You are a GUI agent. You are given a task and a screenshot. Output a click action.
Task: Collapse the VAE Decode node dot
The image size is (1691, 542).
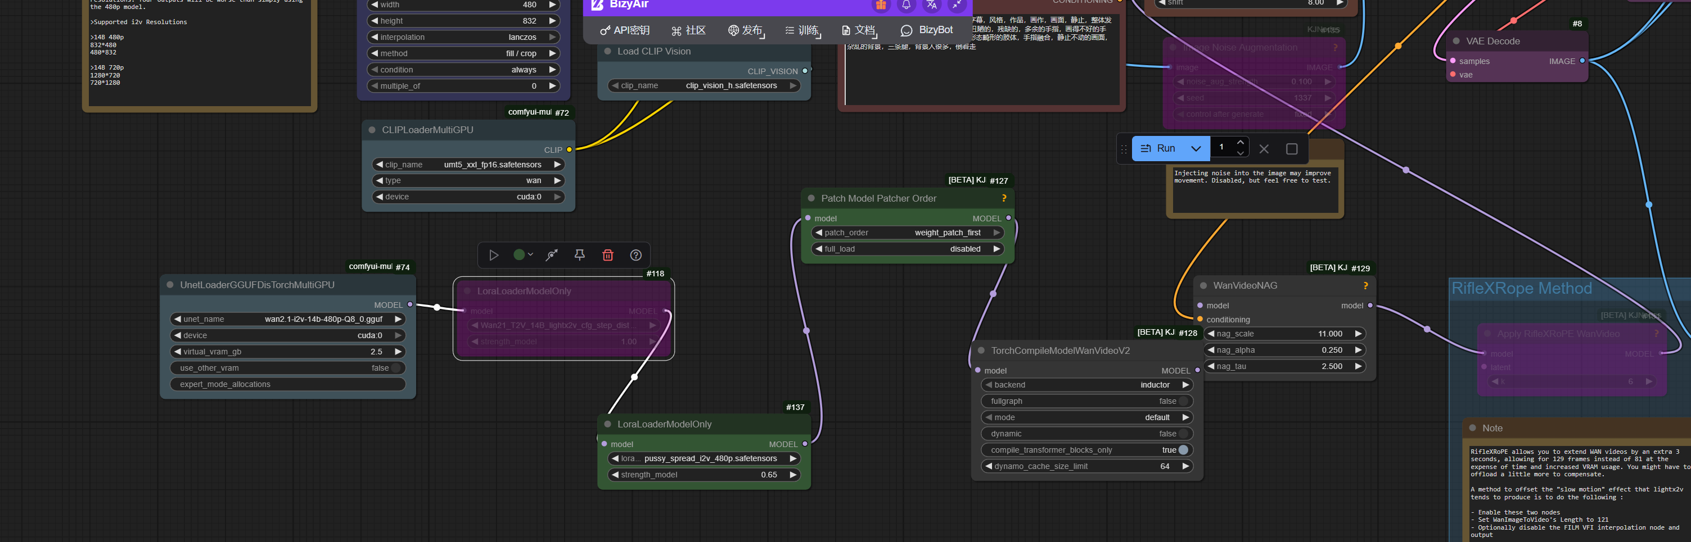(x=1456, y=42)
